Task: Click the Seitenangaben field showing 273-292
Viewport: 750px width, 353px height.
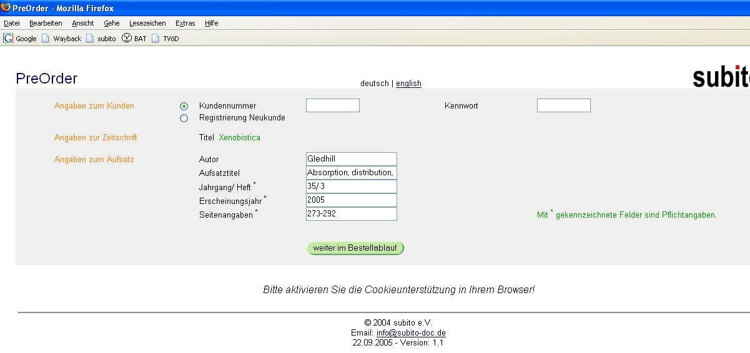Action: 351,214
